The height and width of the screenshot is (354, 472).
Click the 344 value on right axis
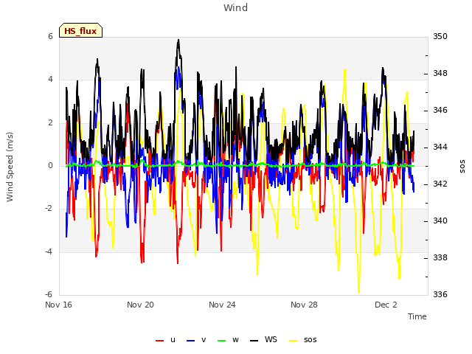tap(440, 147)
